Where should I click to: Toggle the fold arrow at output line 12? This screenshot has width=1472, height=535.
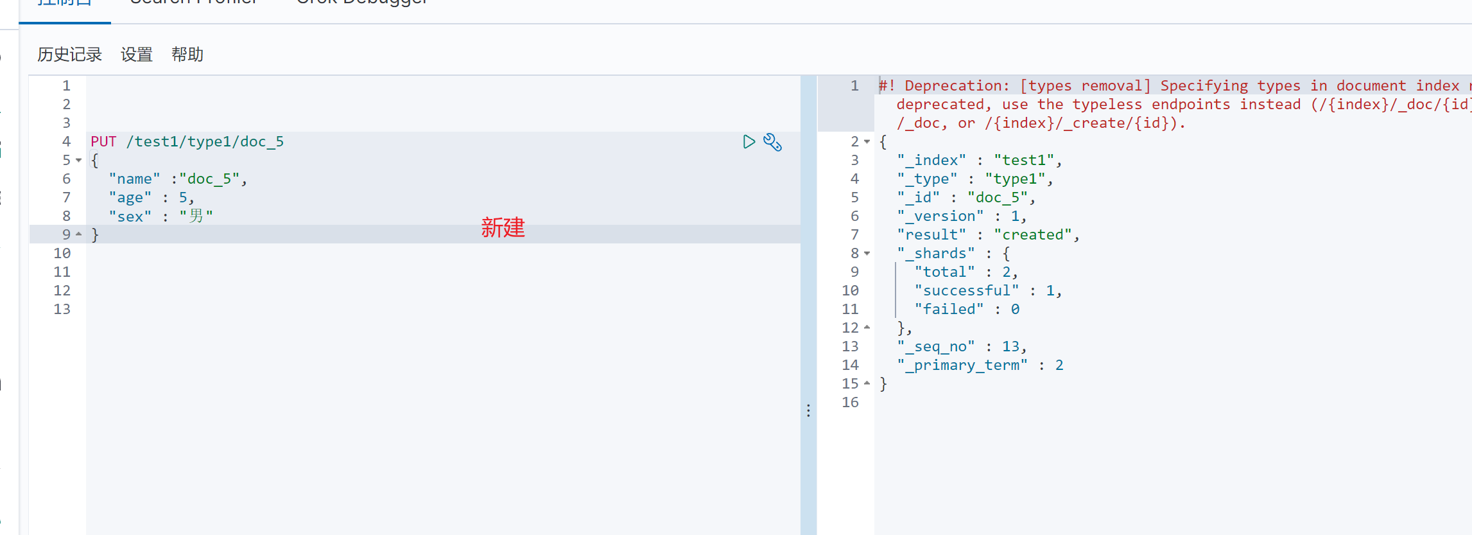[867, 328]
